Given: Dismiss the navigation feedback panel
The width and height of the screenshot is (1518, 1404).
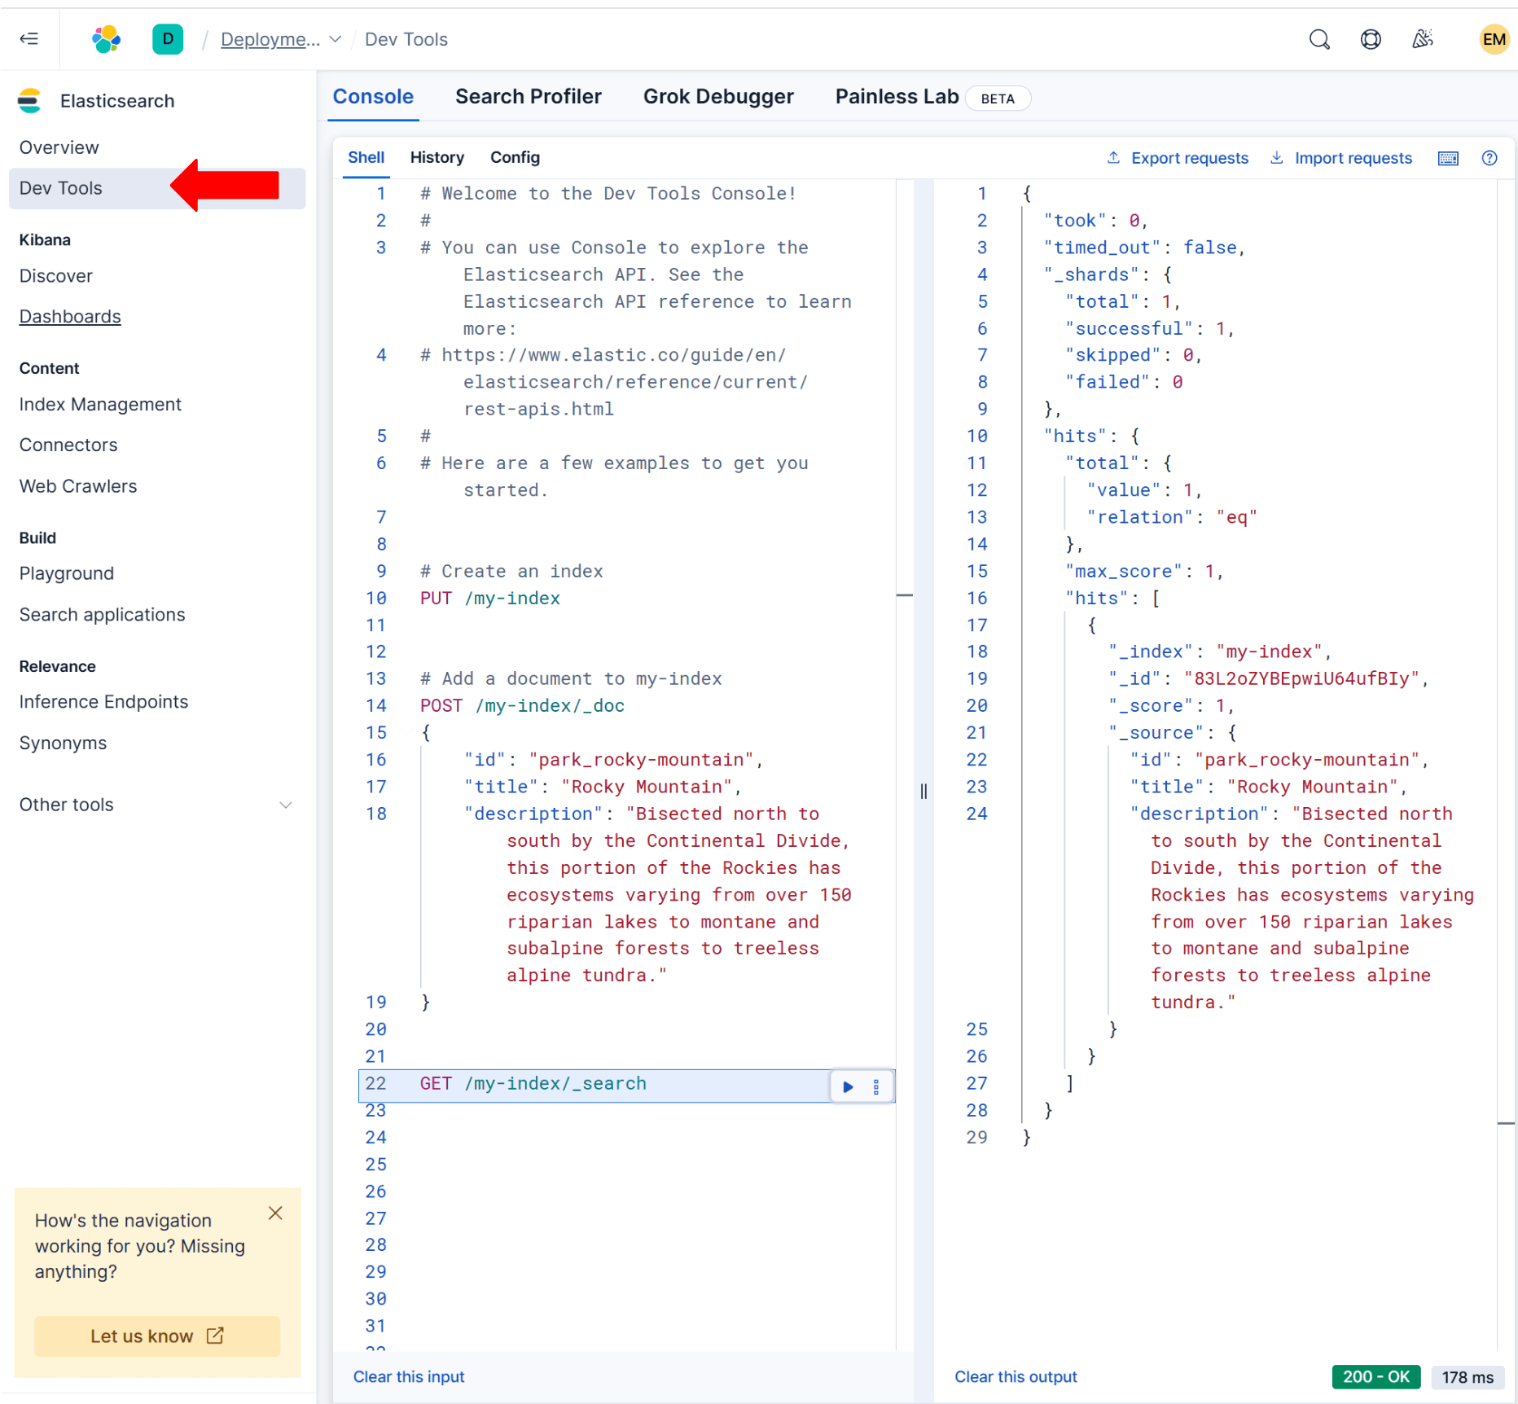Looking at the screenshot, I should point(275,1213).
